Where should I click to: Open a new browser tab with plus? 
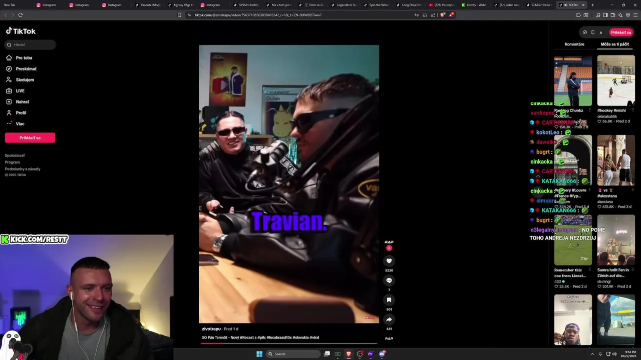592,5
